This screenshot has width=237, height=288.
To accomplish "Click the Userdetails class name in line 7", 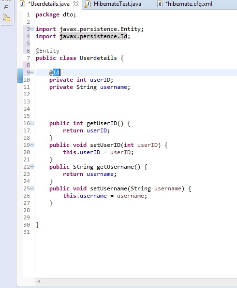I will pyautogui.click(x=98, y=58).
